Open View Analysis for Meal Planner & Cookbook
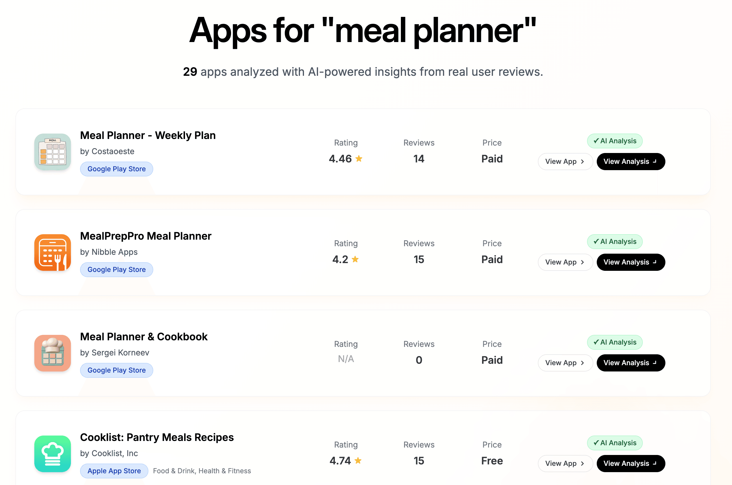Screen dimensions: 732x485 click(x=631, y=363)
